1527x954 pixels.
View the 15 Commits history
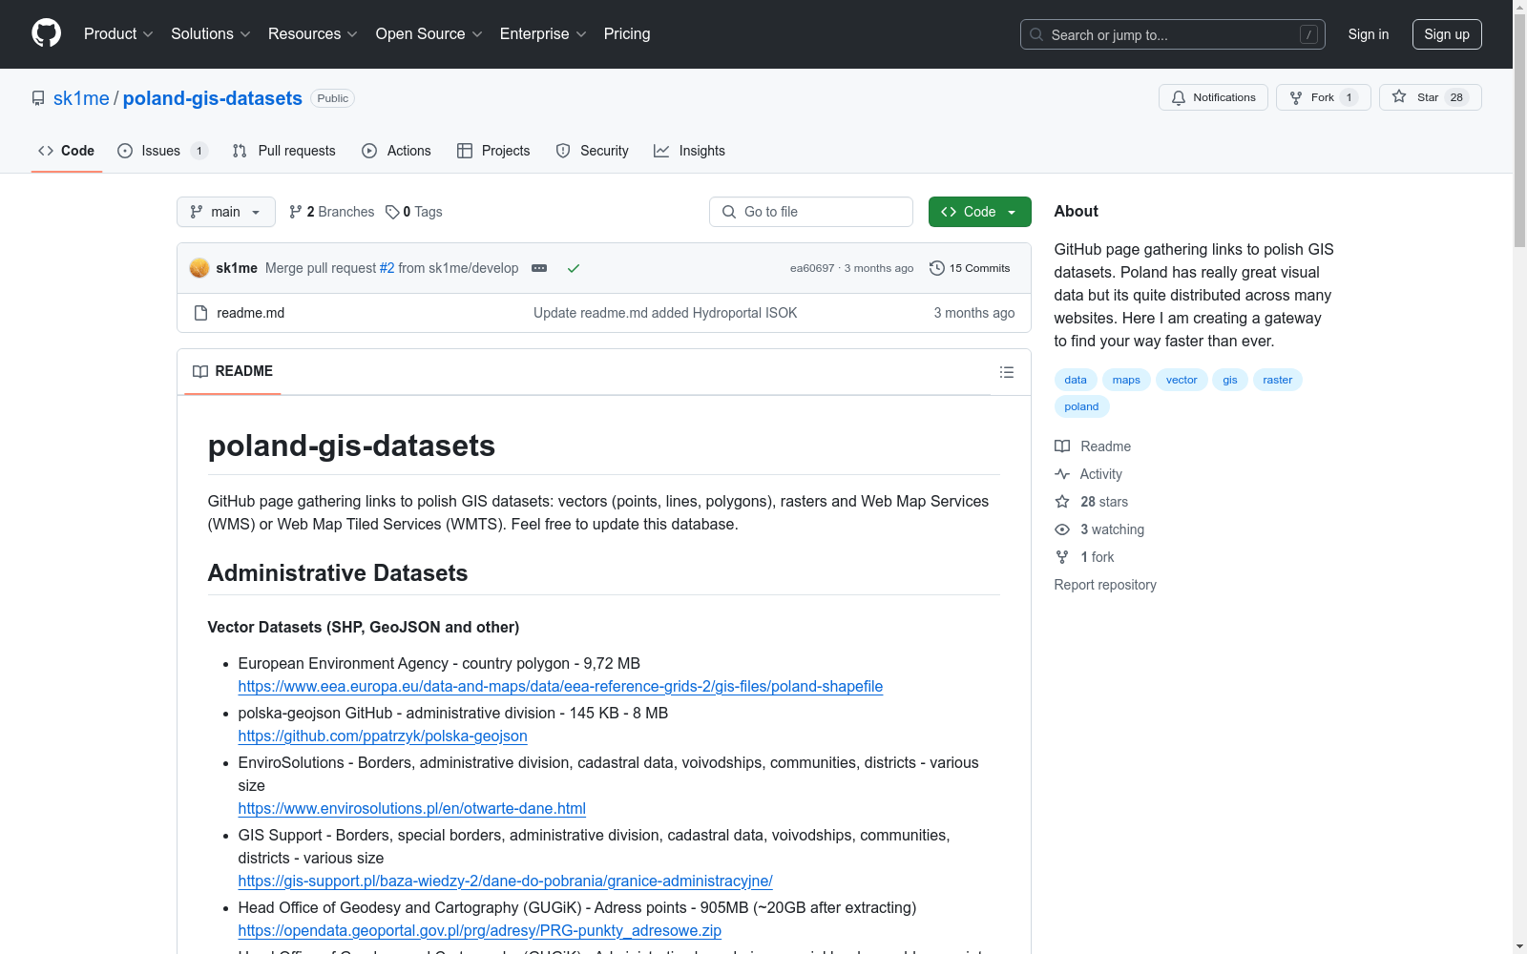[x=970, y=268]
